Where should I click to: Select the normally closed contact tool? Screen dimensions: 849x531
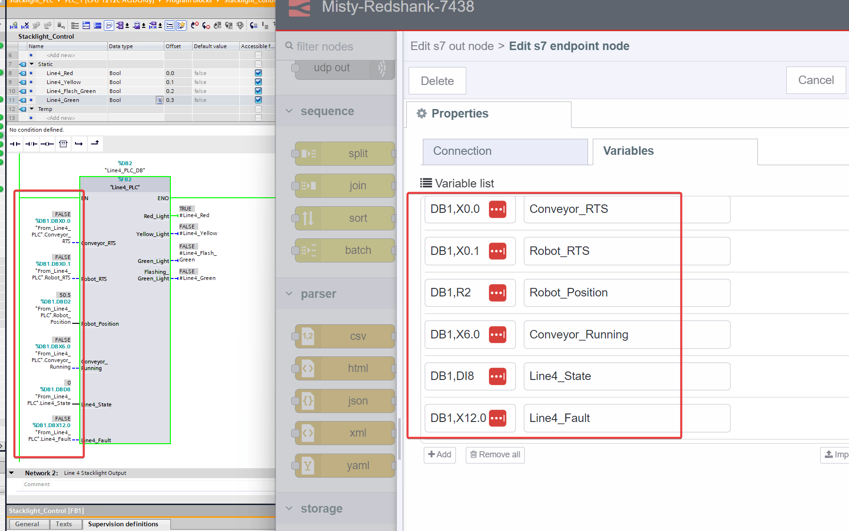click(x=31, y=144)
